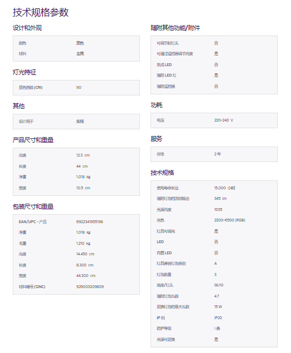Click the 功耗 section heading
The height and width of the screenshot is (353, 291).
pos(157,105)
